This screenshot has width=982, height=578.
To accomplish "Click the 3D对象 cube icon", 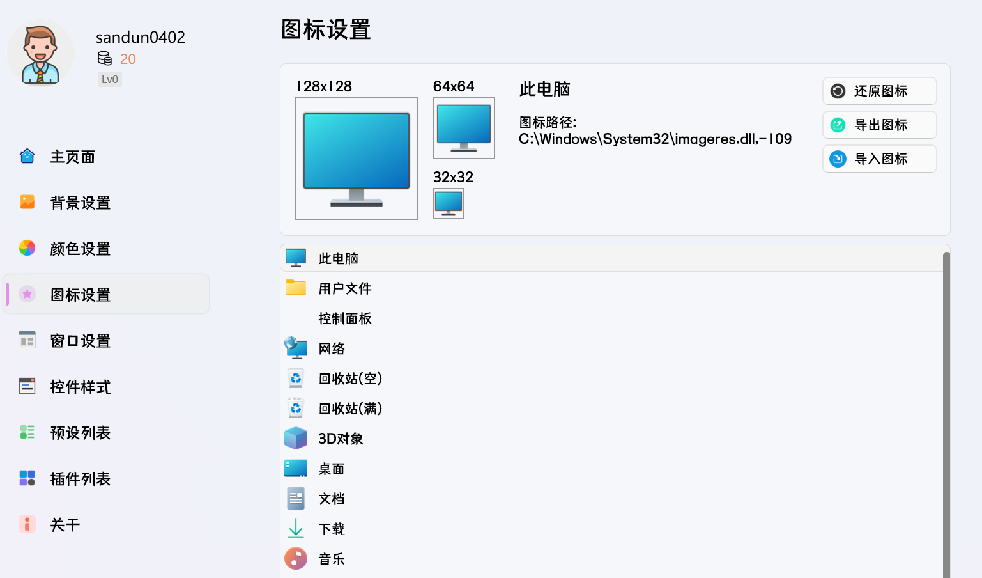I will (x=296, y=438).
